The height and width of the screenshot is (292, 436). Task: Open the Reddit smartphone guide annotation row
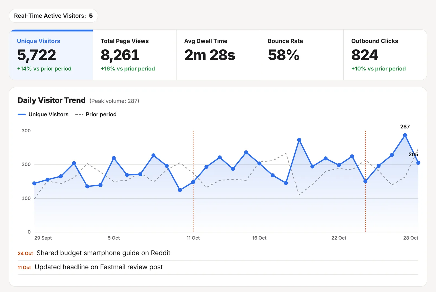tap(218, 253)
